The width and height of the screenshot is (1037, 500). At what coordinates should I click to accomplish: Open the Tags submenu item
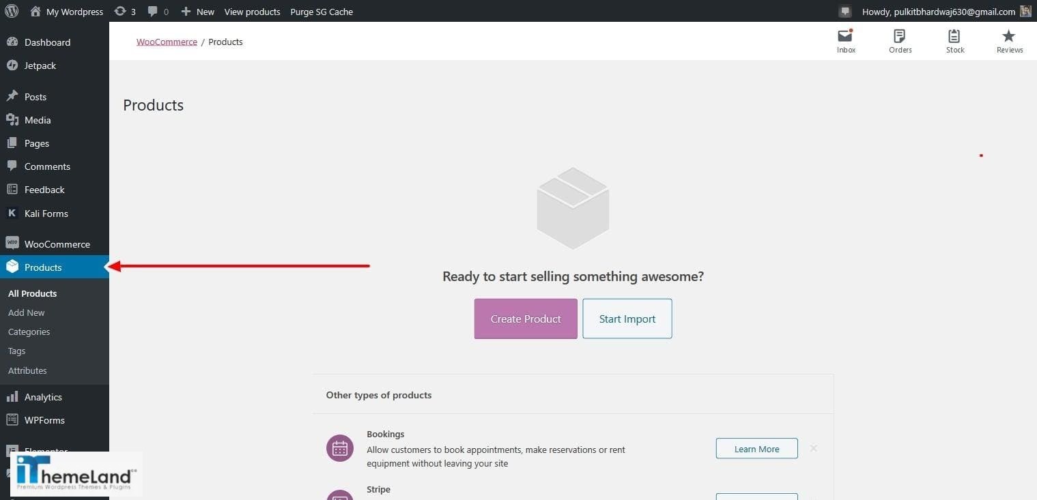[x=17, y=351]
